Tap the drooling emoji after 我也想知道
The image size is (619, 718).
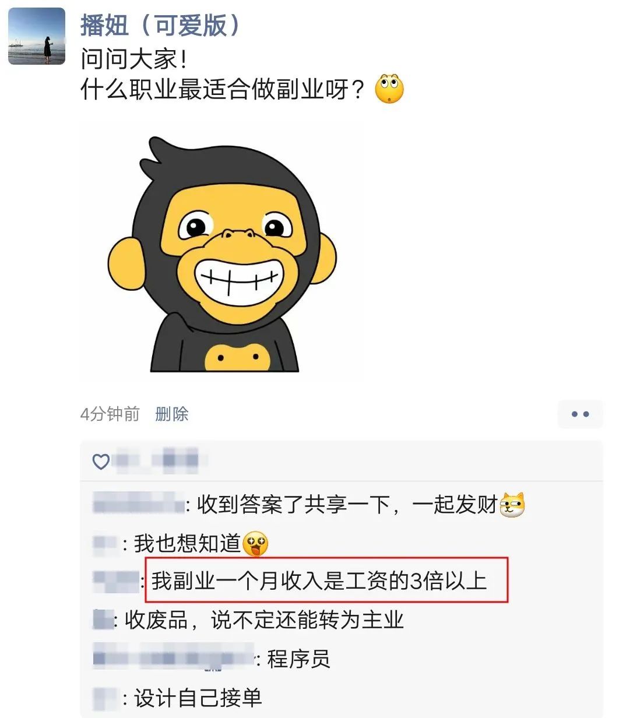pos(255,544)
